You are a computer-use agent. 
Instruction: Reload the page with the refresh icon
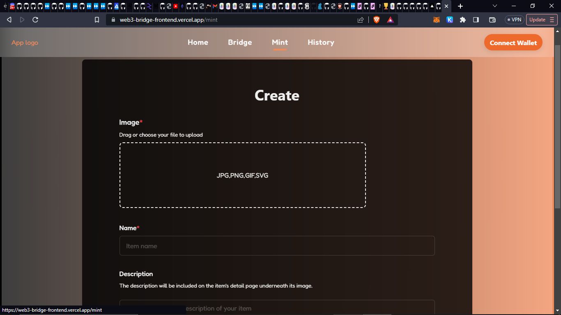tap(35, 20)
